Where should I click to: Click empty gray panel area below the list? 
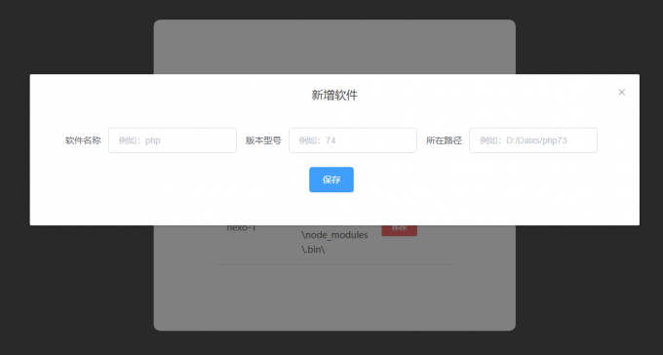pos(334,298)
